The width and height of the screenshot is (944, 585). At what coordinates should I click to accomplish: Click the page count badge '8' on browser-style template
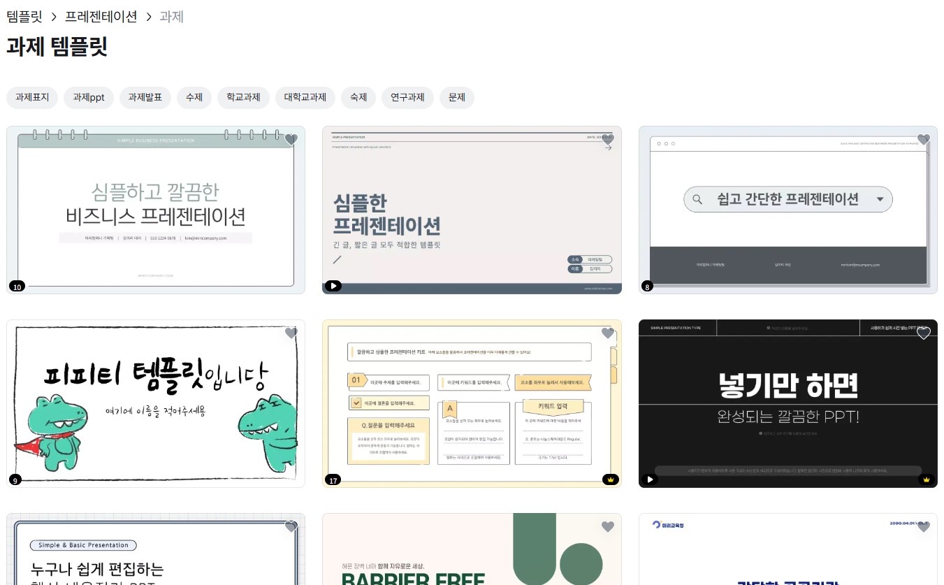(646, 287)
